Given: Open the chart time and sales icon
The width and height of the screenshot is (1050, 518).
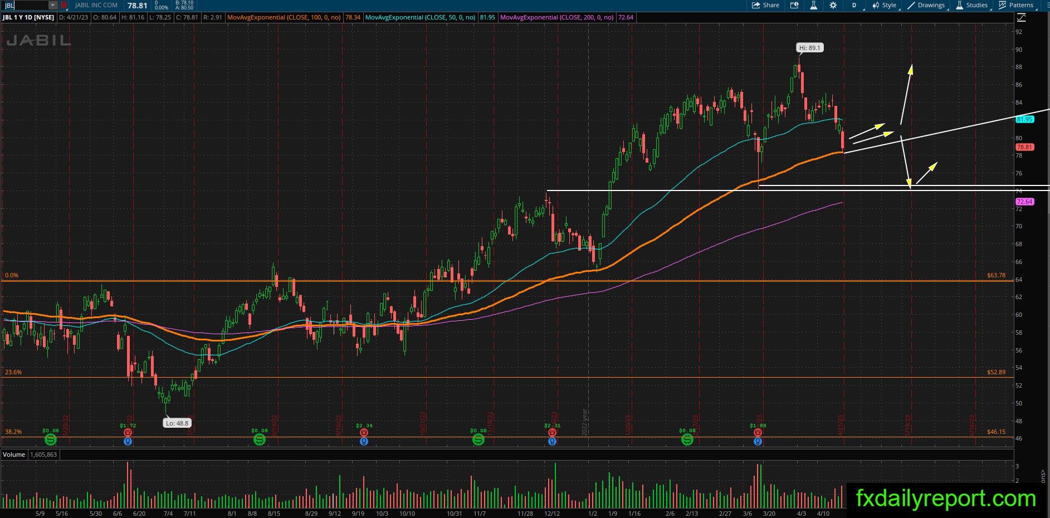Looking at the screenshot, I should coord(794,5).
